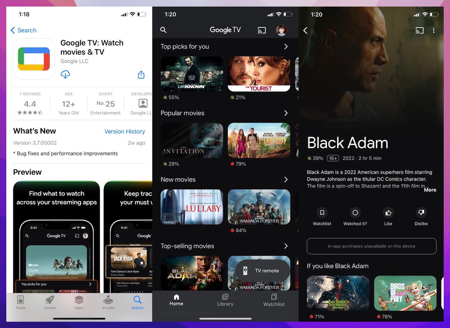Tap the Google TV app icon

click(x=34, y=59)
